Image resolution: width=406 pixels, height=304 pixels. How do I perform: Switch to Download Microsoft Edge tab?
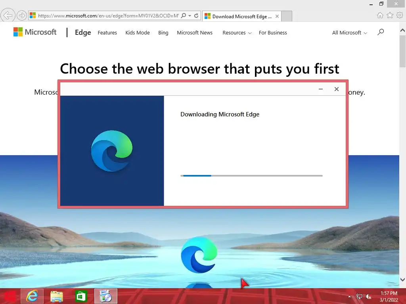pos(241,16)
